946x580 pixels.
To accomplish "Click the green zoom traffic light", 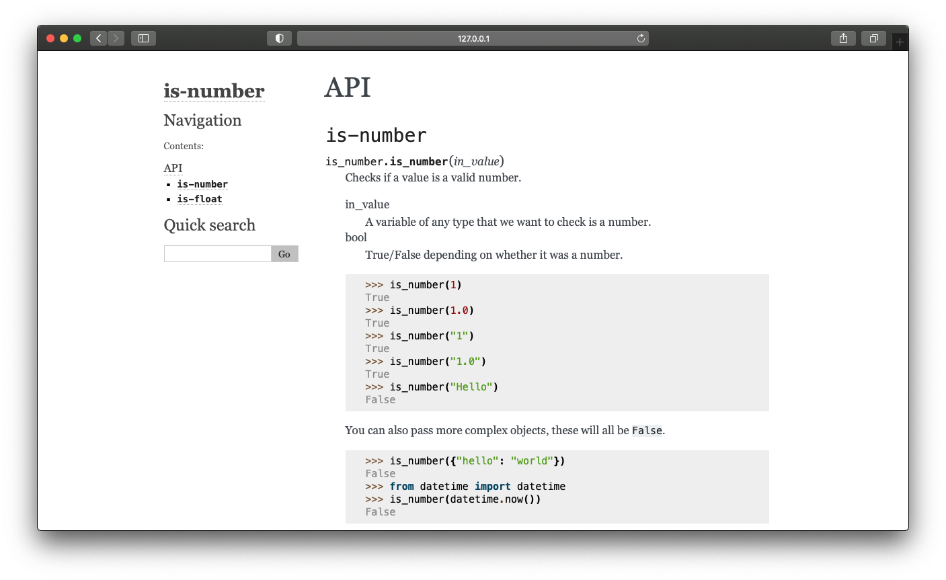I will pos(77,38).
